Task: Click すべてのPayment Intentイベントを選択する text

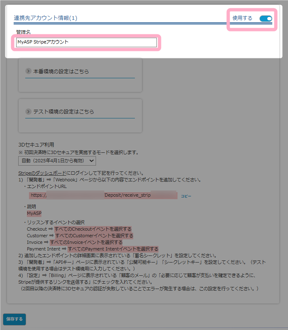Action: point(113,249)
